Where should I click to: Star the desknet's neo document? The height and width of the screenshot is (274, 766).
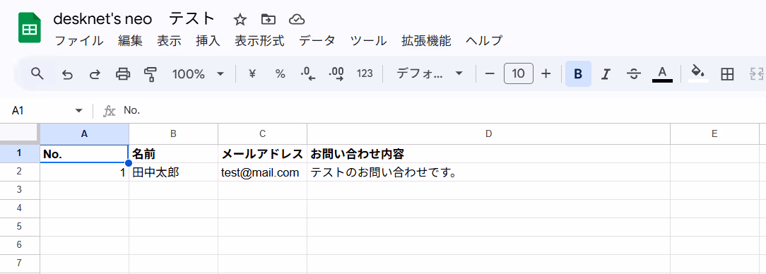(x=240, y=20)
